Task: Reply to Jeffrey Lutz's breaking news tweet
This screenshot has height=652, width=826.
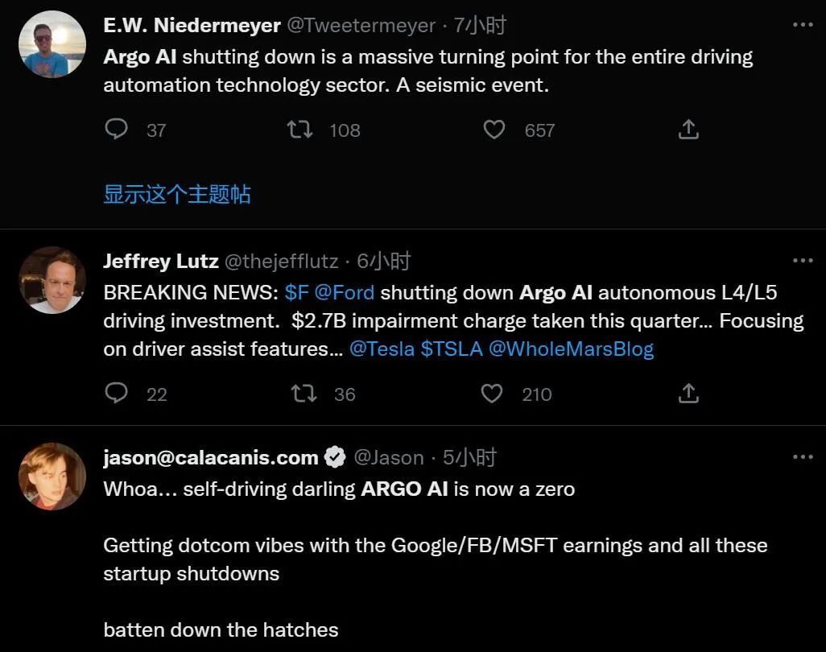Action: tap(117, 393)
